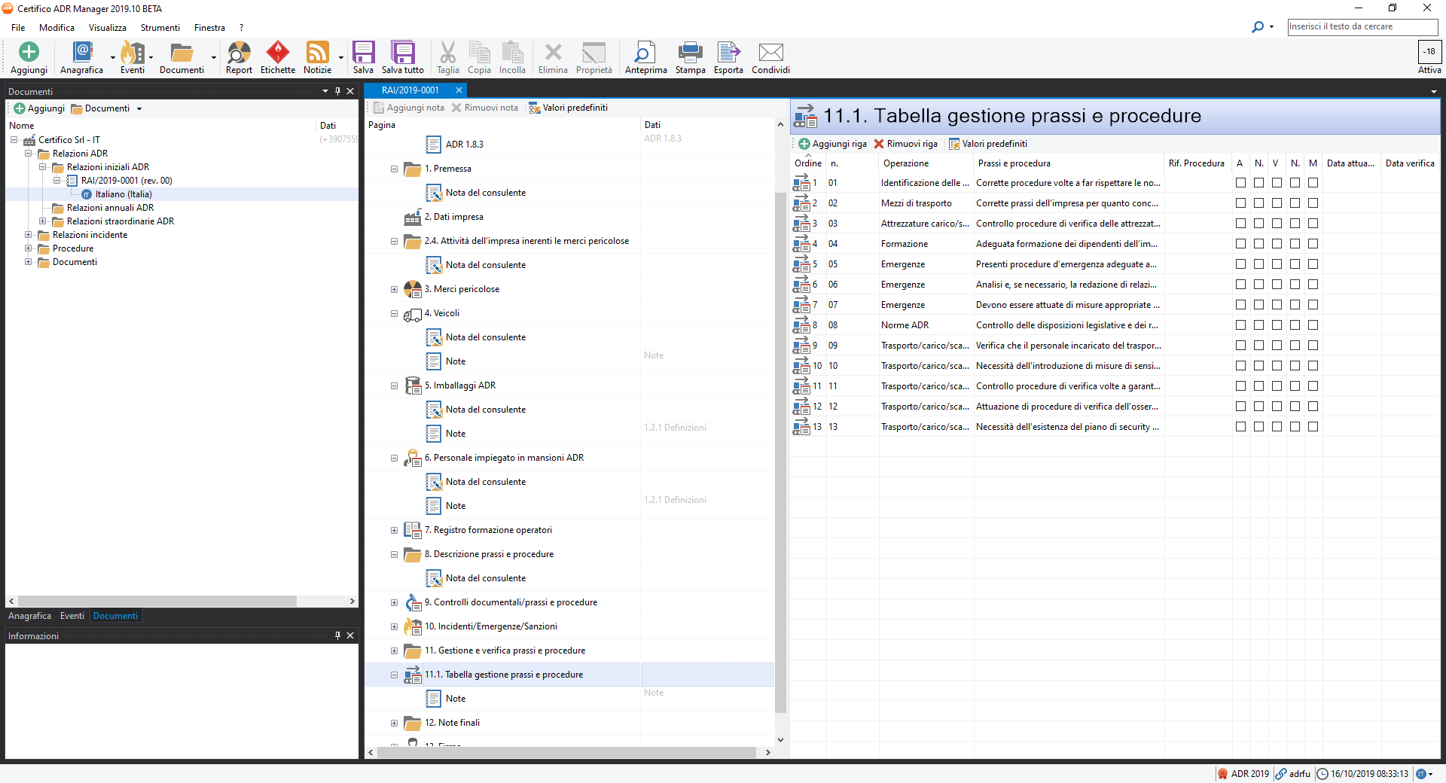
Task: Open the Anagrafica toolbar icon
Action: tap(81, 57)
